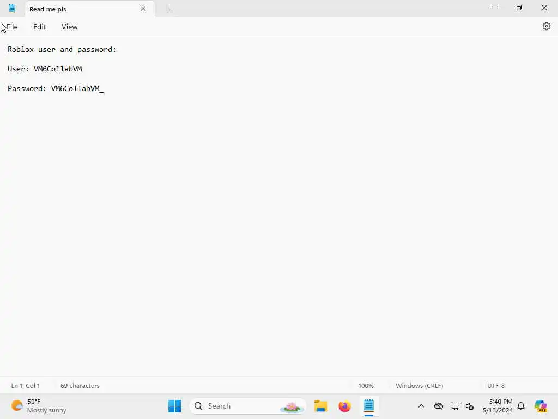Open the notification bell
Viewport: 558px width, 419px height.
pyautogui.click(x=521, y=406)
